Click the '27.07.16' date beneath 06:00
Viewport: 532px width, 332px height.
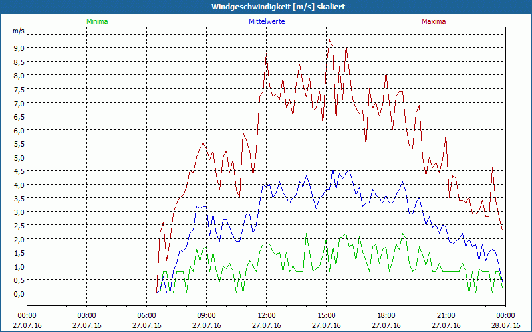point(147,325)
